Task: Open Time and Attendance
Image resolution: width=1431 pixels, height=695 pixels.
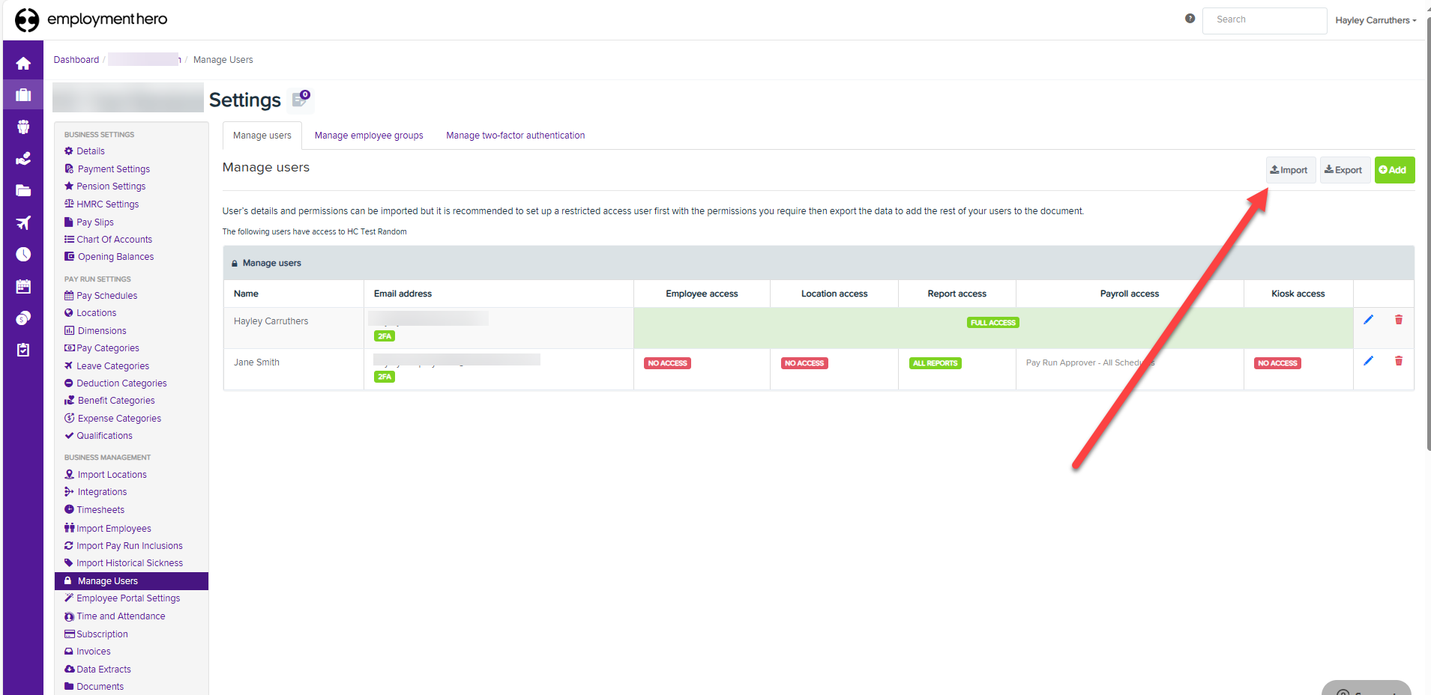Action: point(115,616)
